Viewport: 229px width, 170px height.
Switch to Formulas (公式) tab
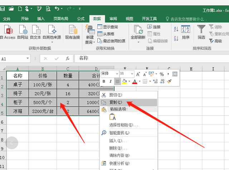pos(81,19)
